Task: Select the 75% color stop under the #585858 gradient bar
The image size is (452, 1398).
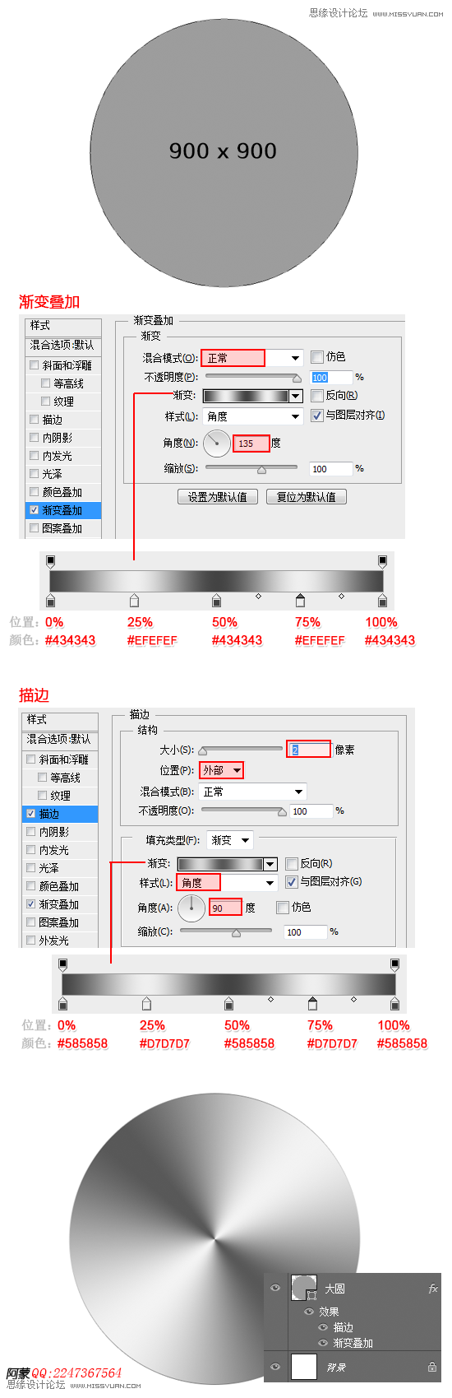Action: pyautogui.click(x=312, y=1003)
